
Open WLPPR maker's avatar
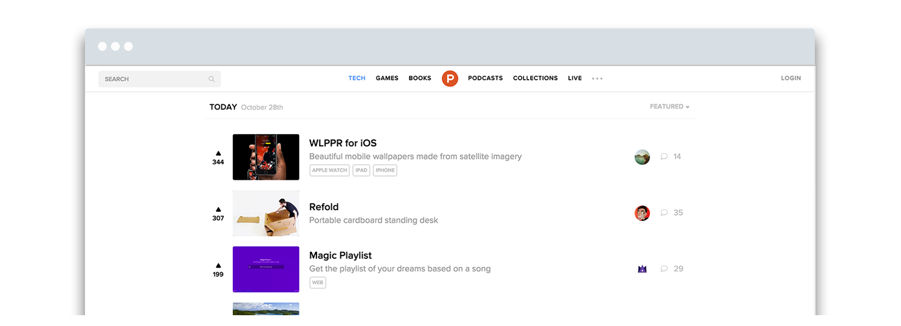[x=642, y=157]
